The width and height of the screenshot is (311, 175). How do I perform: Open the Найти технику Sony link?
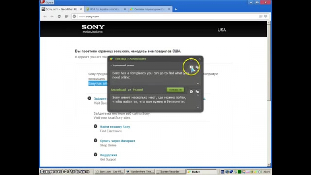click(115, 127)
